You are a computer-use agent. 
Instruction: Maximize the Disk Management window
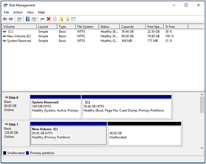(x=186, y=5)
